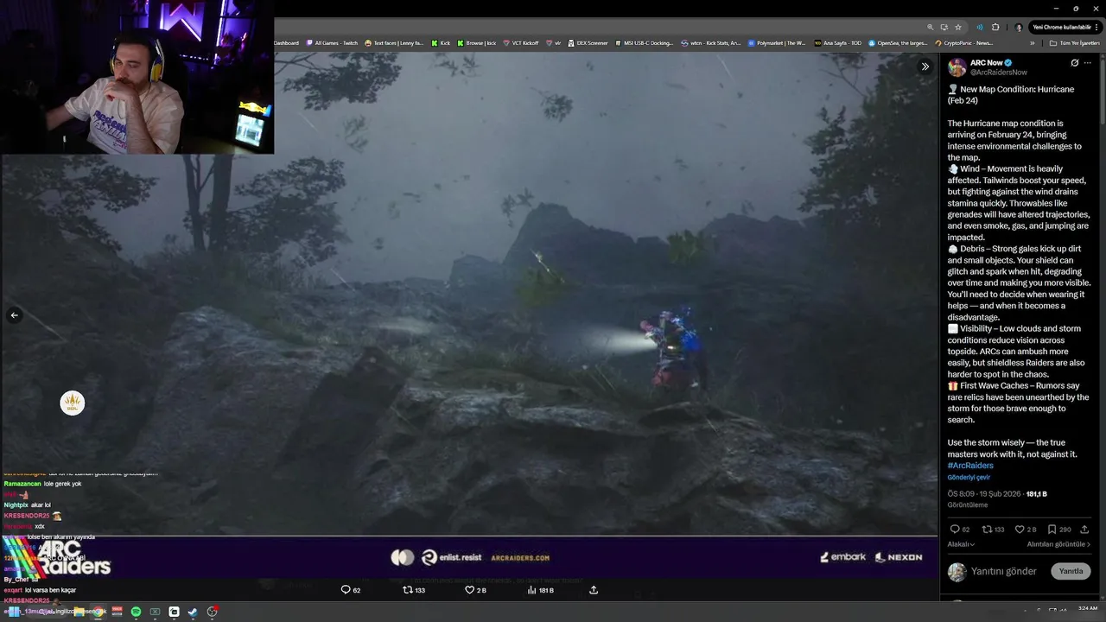The width and height of the screenshot is (1106, 622).
Task: Expand the Alakalı sort dropdown
Action: [x=961, y=544]
